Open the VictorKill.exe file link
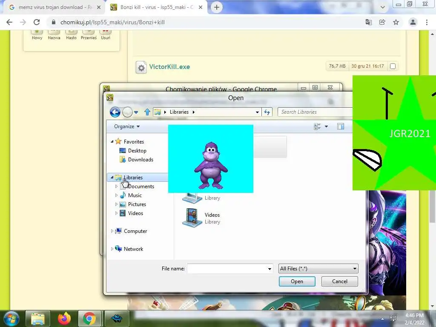Image resolution: width=436 pixels, height=327 pixels. 169,67
